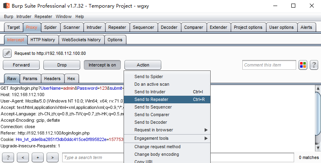Forward the intercepted request
The image size is (321, 163).
[21, 65]
